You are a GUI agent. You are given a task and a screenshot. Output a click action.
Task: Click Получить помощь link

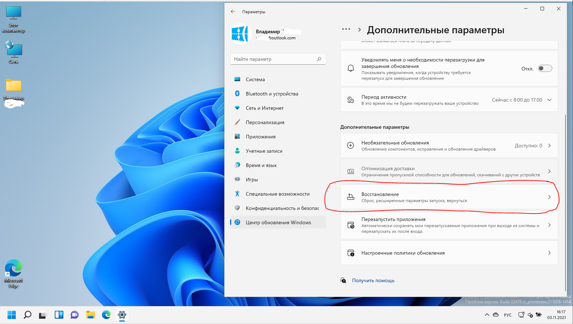click(373, 280)
